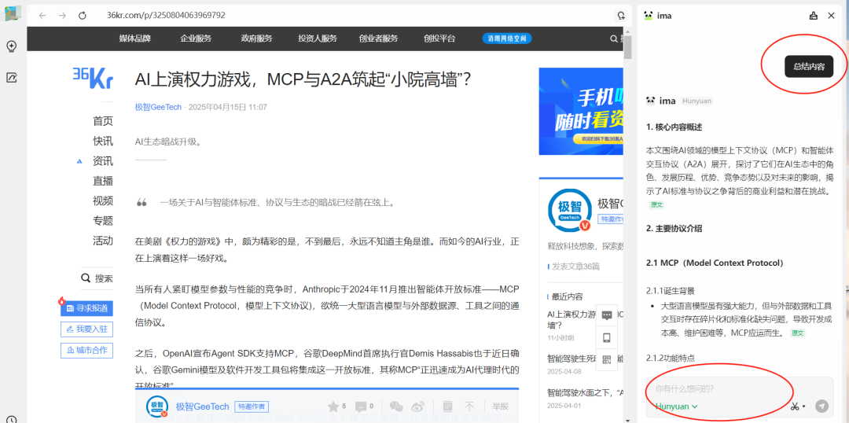Click the reading-mode list icon in bottom bar
Screen dimensions: 849x423
point(448,406)
